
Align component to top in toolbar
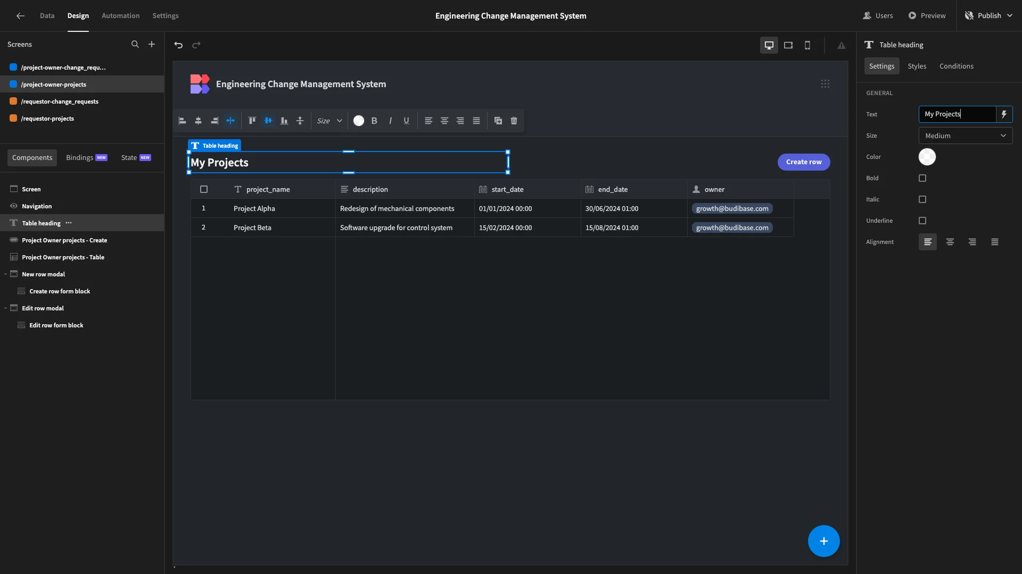(x=252, y=121)
